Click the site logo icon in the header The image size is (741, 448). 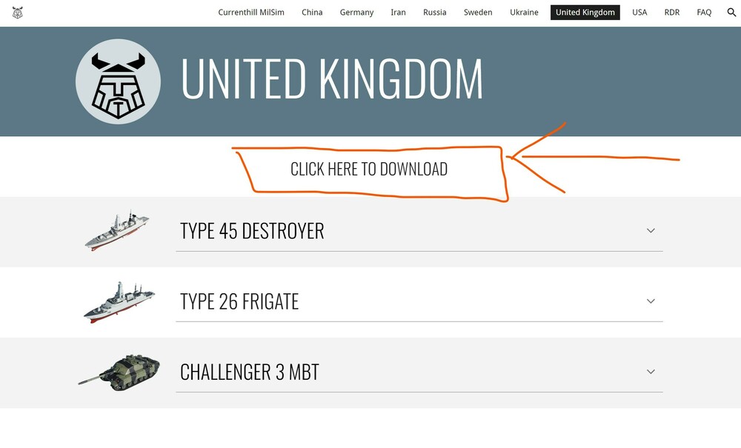point(18,13)
